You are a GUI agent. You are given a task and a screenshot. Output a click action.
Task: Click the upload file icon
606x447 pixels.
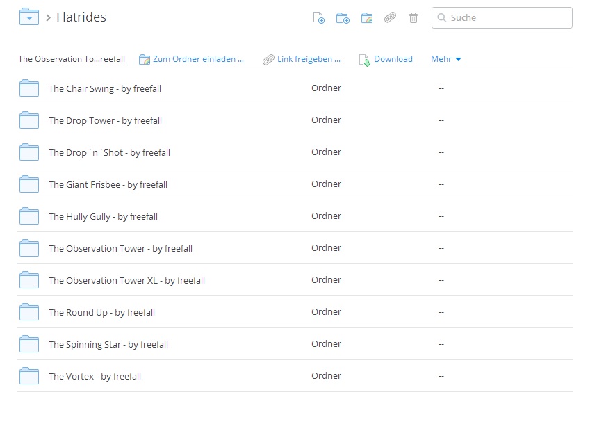pyautogui.click(x=319, y=18)
